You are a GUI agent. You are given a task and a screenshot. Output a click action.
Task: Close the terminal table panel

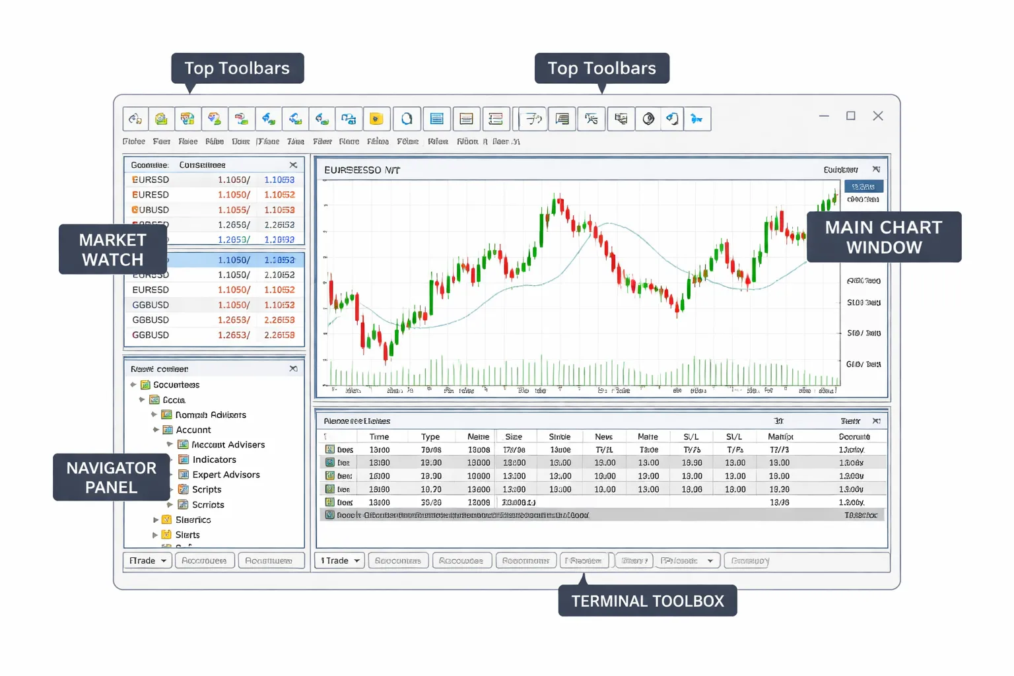[876, 421]
